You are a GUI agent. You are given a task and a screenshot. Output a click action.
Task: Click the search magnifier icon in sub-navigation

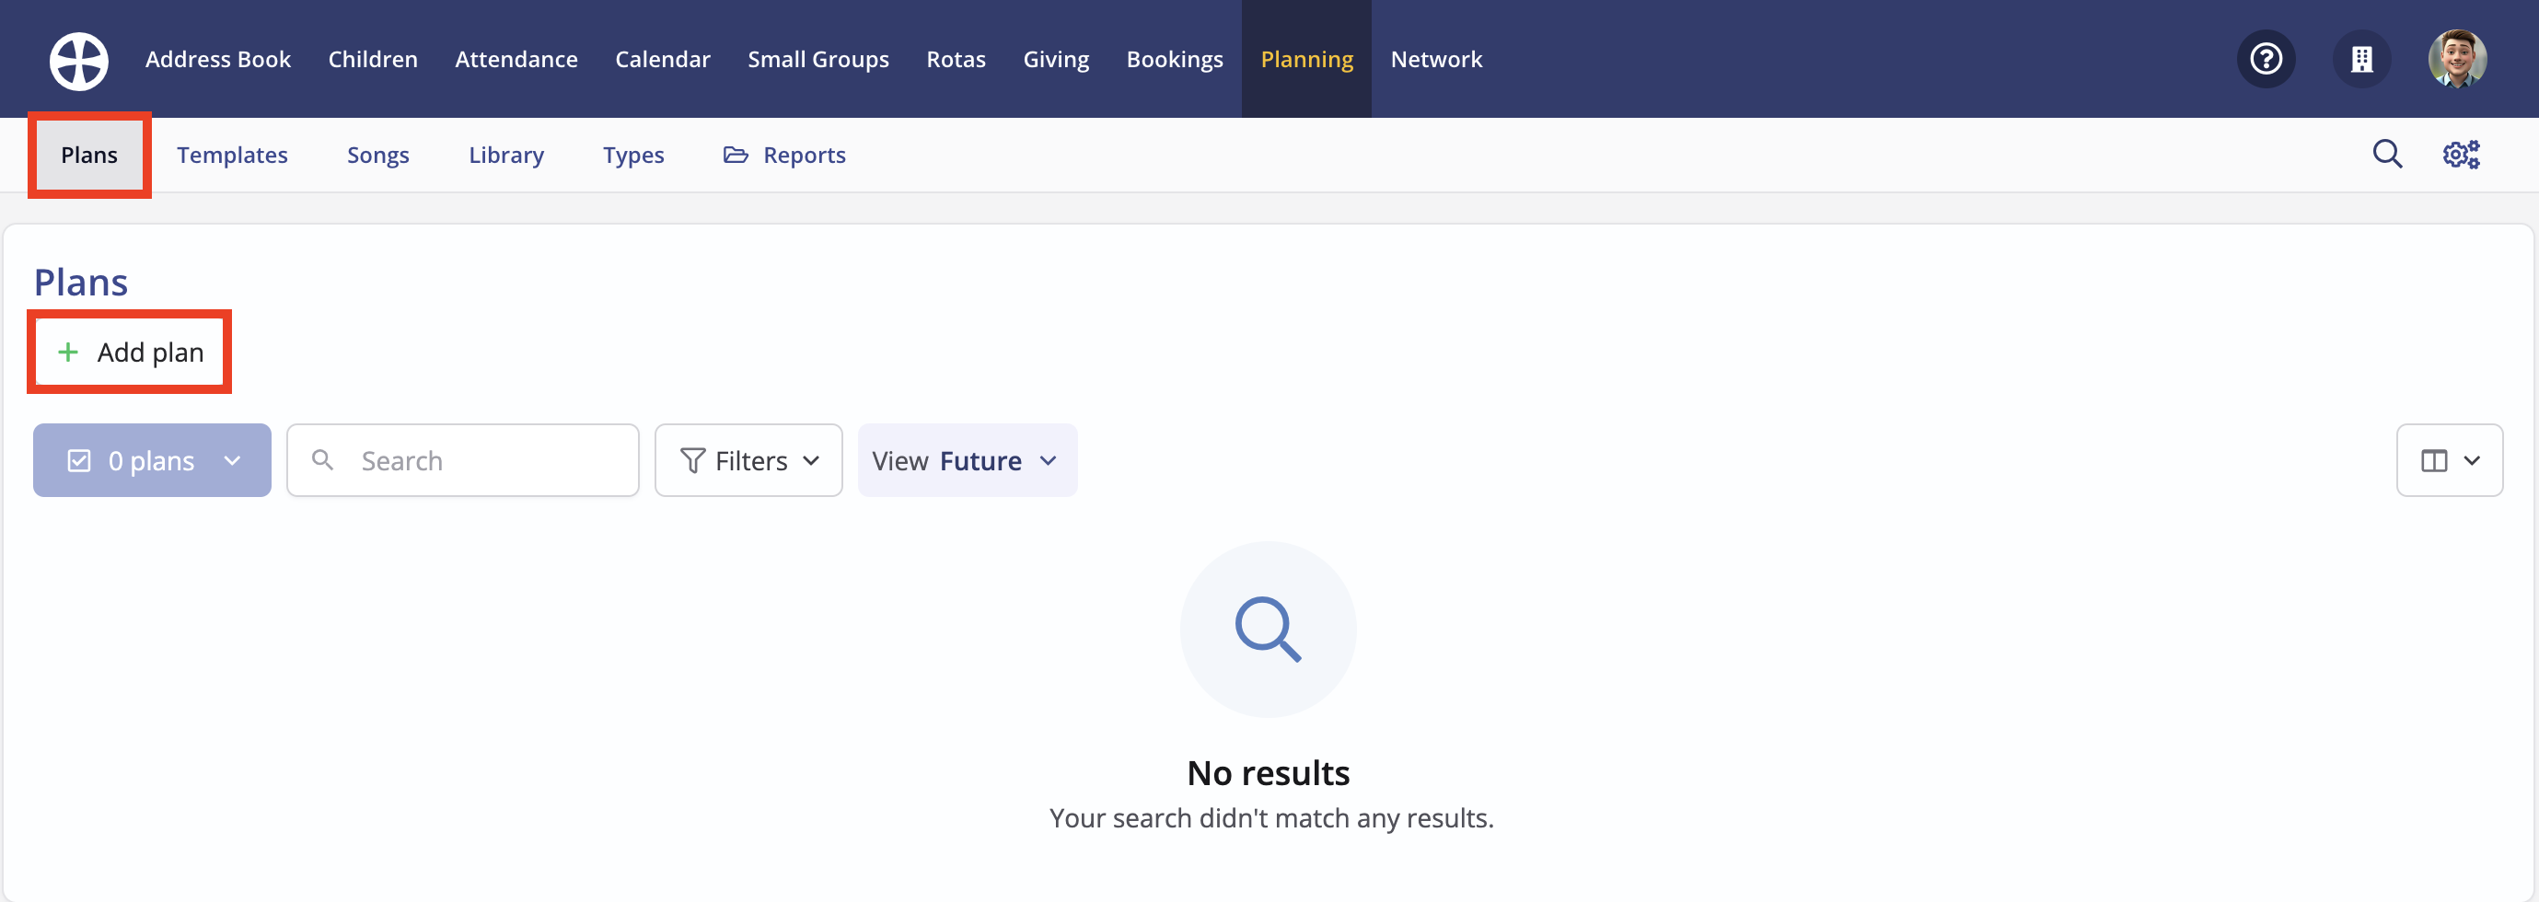pyautogui.click(x=2387, y=154)
